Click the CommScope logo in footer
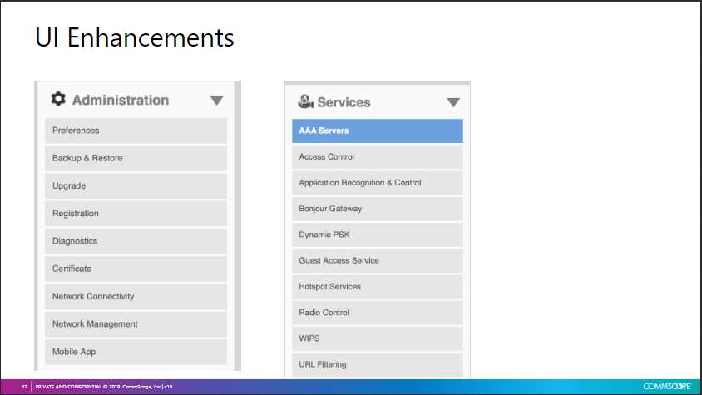The width and height of the screenshot is (702, 395). [667, 387]
